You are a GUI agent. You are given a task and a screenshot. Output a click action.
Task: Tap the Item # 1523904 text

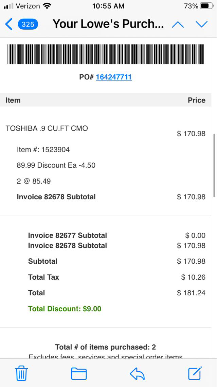43,150
